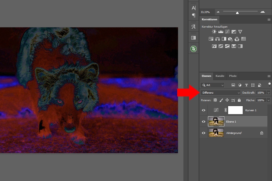The image size is (272, 181).
Task: Expand the Deckkraft opacity dropdown arrow
Action: [x=268, y=93]
